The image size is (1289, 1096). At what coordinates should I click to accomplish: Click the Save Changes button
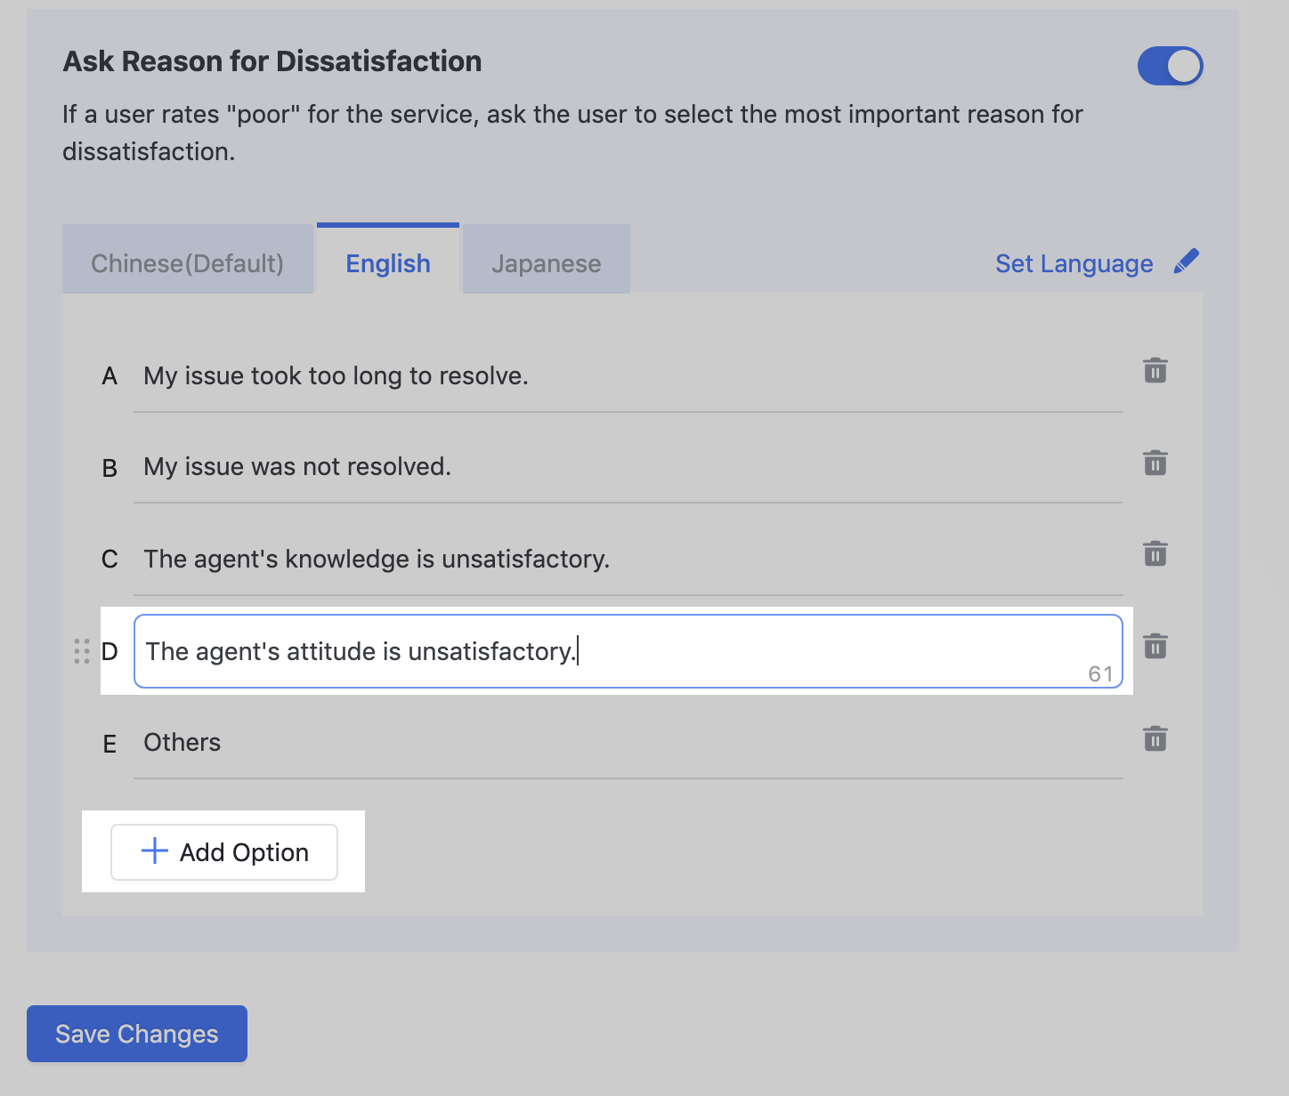pyautogui.click(x=136, y=1033)
